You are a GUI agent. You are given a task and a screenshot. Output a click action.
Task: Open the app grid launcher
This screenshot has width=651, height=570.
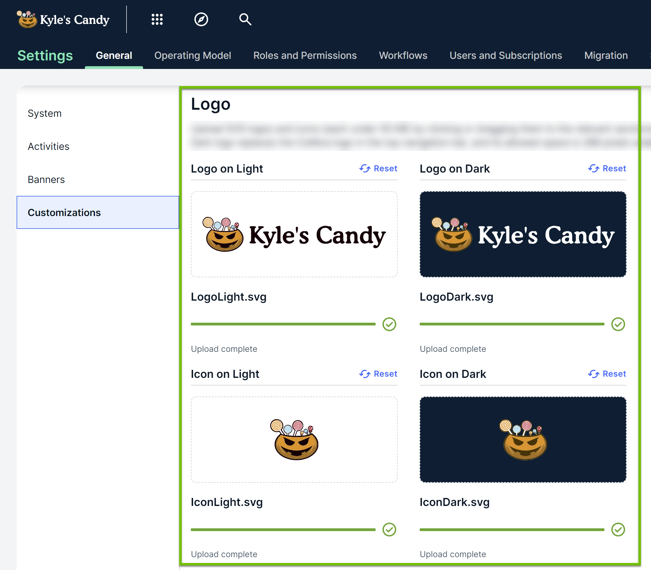coord(157,19)
